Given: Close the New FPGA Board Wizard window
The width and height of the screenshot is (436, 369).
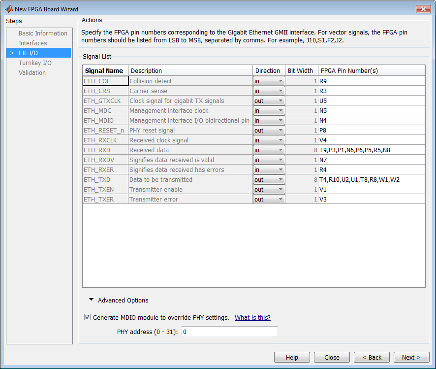Looking at the screenshot, I should 423,9.
